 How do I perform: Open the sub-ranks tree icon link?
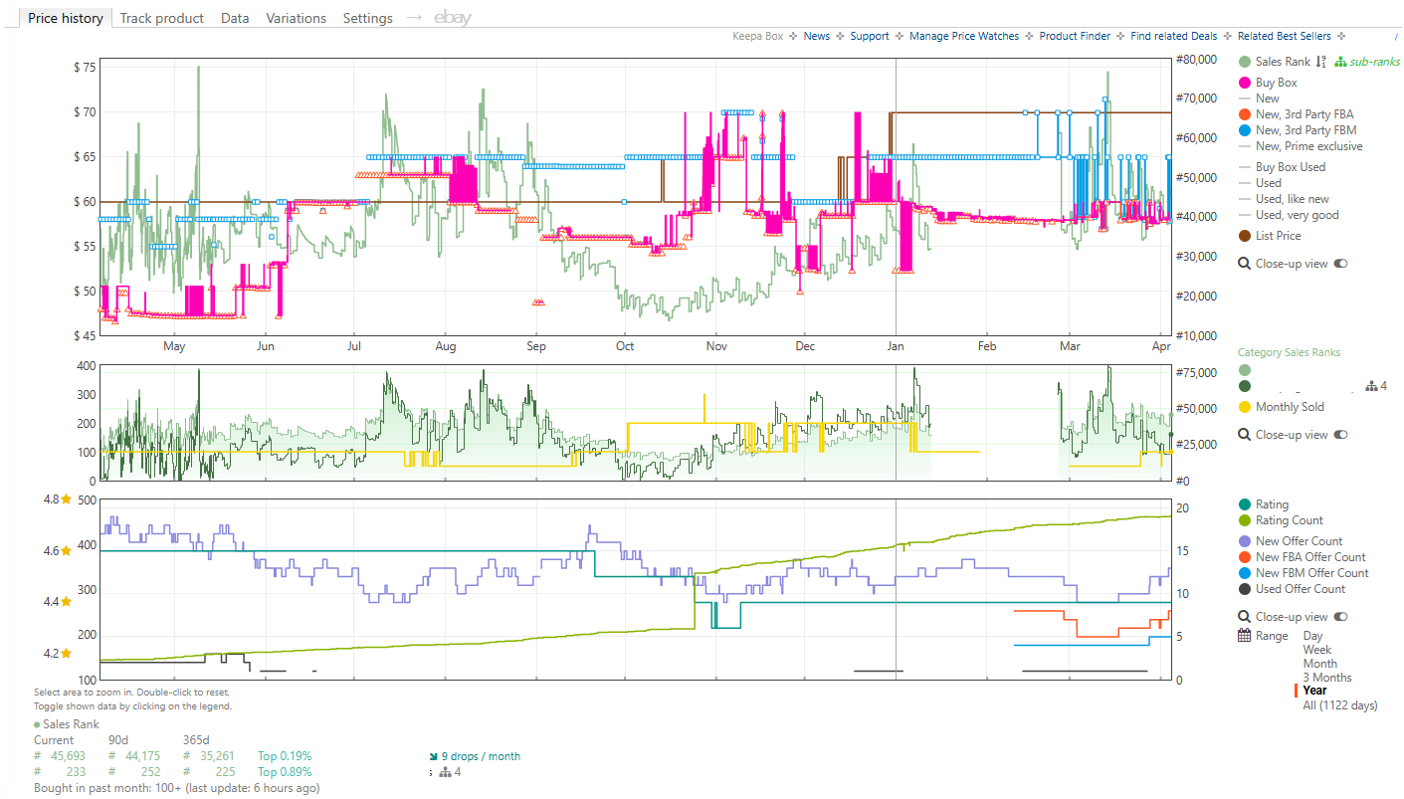coord(1367,62)
